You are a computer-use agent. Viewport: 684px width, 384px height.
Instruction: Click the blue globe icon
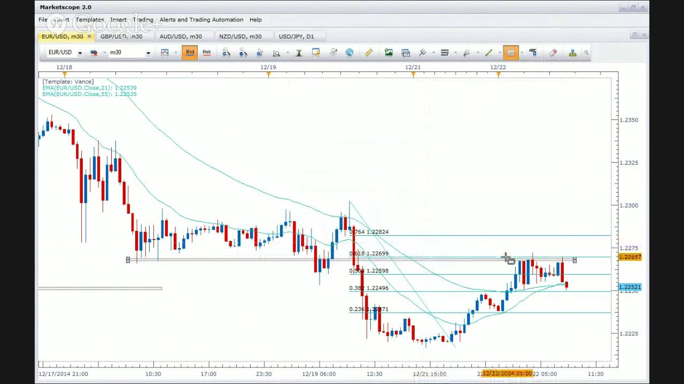point(349,52)
